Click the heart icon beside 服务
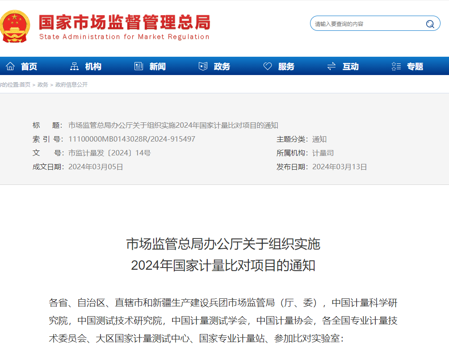The image size is (449, 347). (267, 67)
